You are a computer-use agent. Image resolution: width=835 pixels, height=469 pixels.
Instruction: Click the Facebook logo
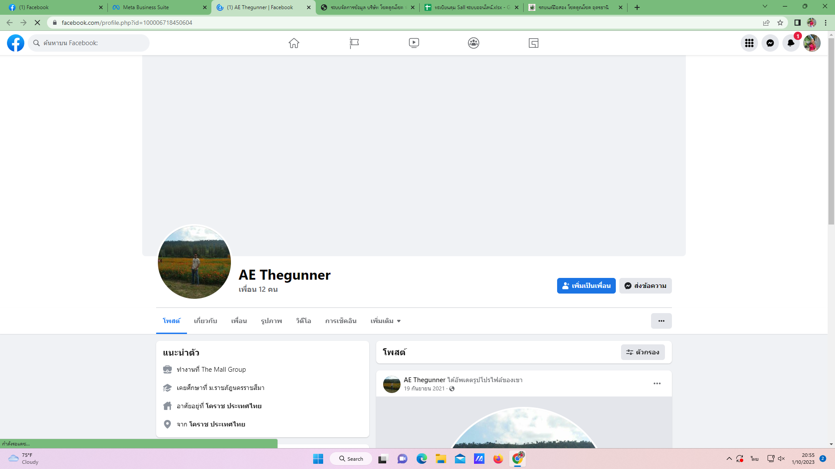[16, 43]
